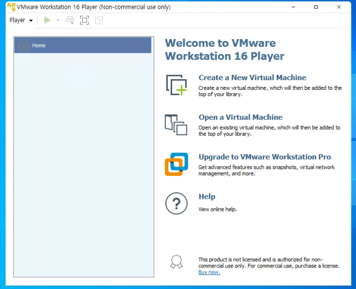Follow the Buy now link
Image resolution: width=356 pixels, height=289 pixels.
tap(209, 272)
